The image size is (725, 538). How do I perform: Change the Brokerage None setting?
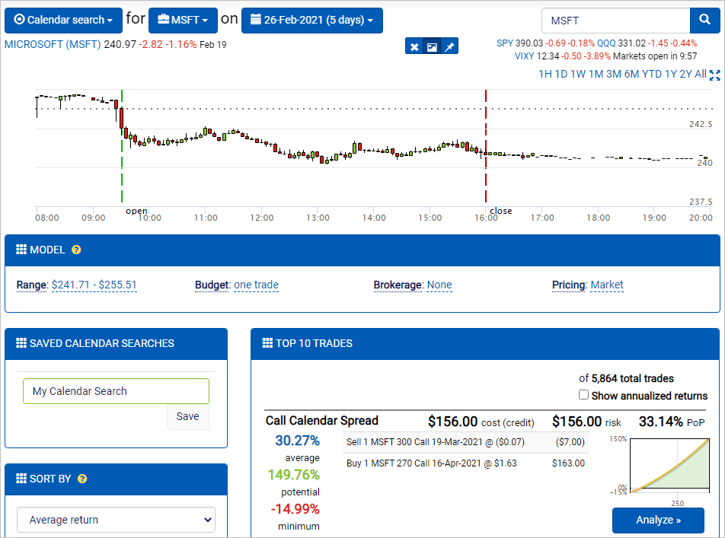tap(439, 285)
